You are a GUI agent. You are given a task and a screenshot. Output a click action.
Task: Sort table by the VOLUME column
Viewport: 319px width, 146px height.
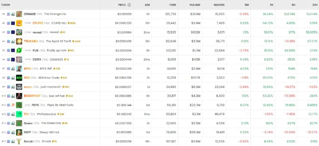click(195, 5)
